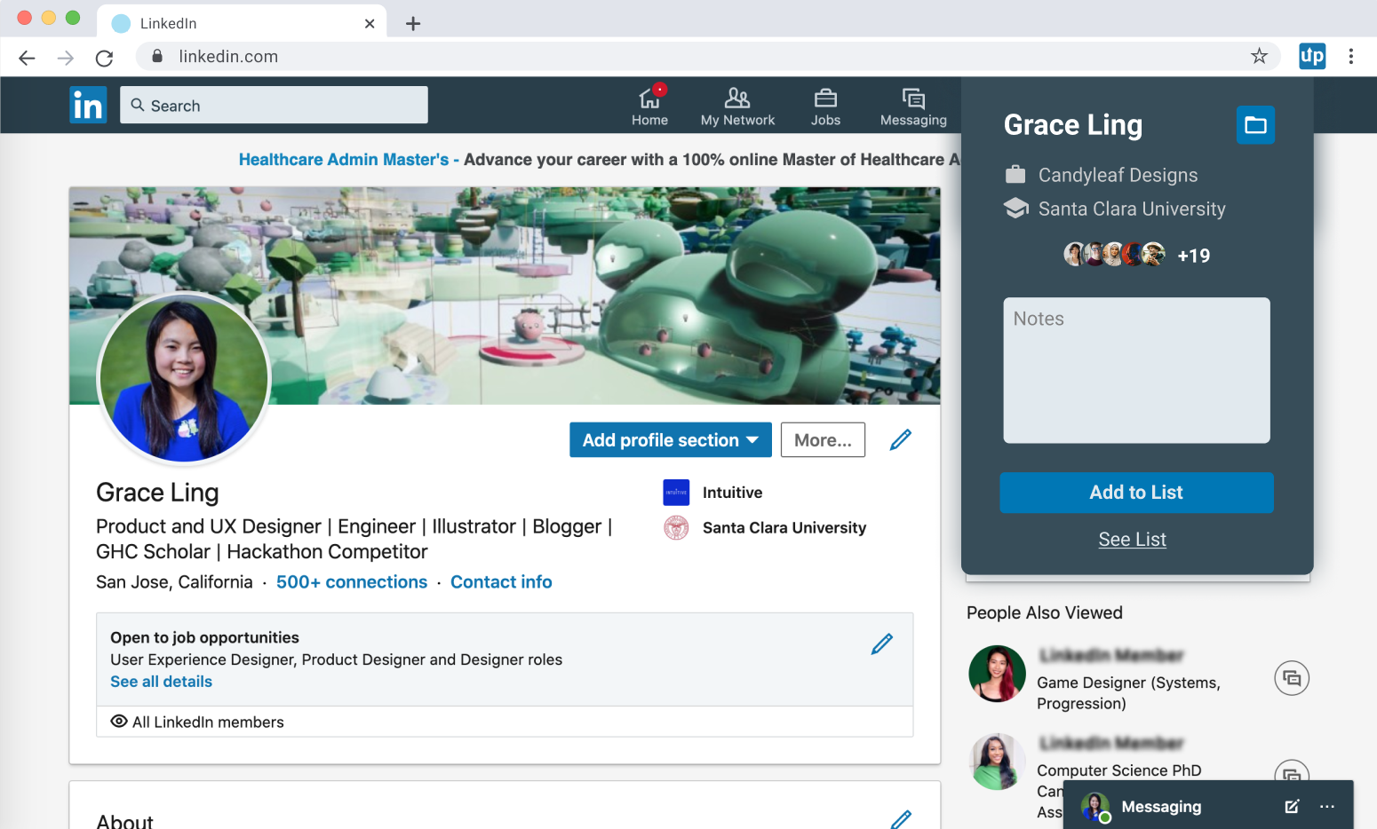Click the Candyleaf Designs briefcase icon

click(x=1015, y=175)
